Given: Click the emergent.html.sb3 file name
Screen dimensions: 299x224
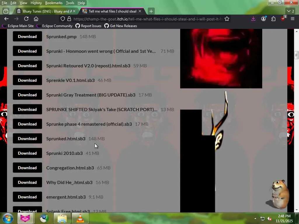Looking at the screenshot, I should [66, 197].
